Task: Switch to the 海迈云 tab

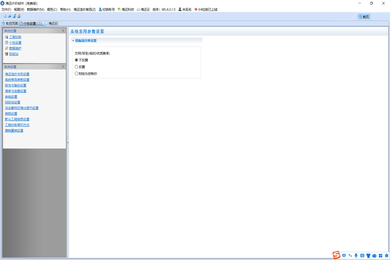Action: click(x=51, y=23)
